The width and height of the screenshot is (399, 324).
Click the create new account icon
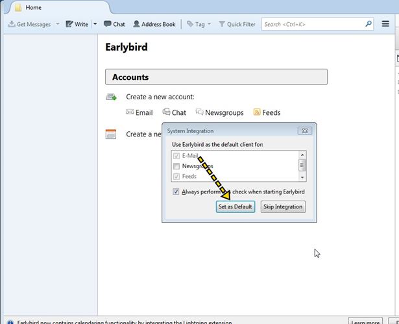tap(111, 97)
